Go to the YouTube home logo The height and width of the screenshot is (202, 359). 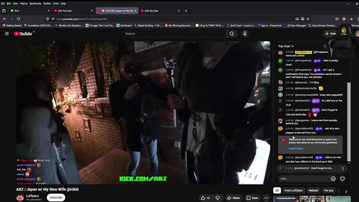click(23, 34)
